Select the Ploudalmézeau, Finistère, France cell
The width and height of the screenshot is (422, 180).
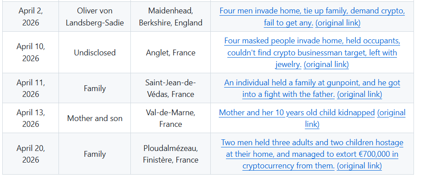coord(170,154)
